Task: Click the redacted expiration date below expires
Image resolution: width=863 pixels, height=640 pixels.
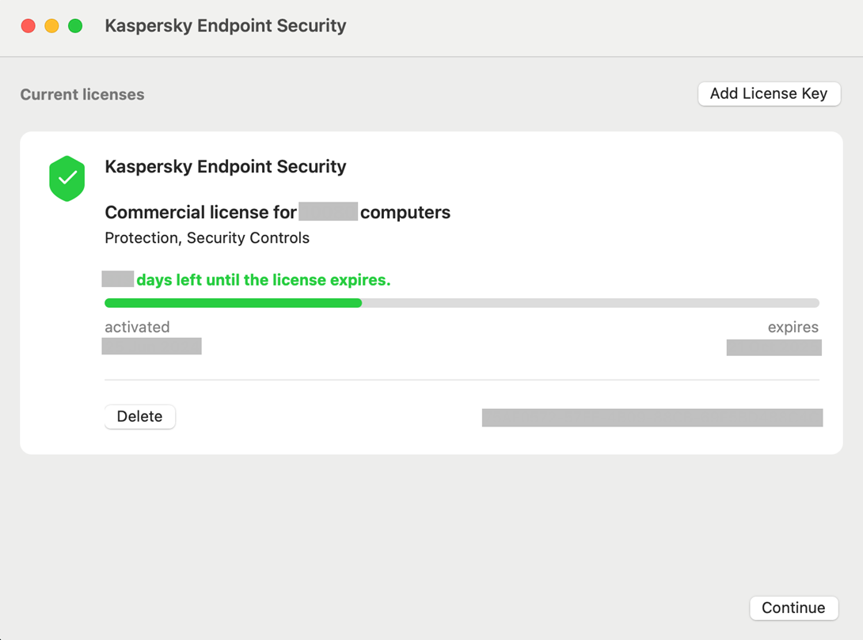Action: pos(774,347)
